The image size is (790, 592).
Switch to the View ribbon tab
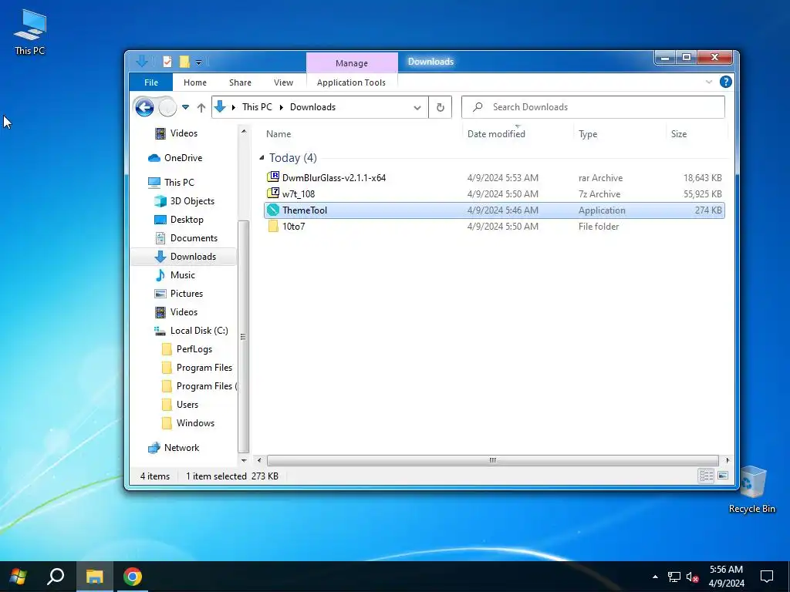(x=283, y=82)
